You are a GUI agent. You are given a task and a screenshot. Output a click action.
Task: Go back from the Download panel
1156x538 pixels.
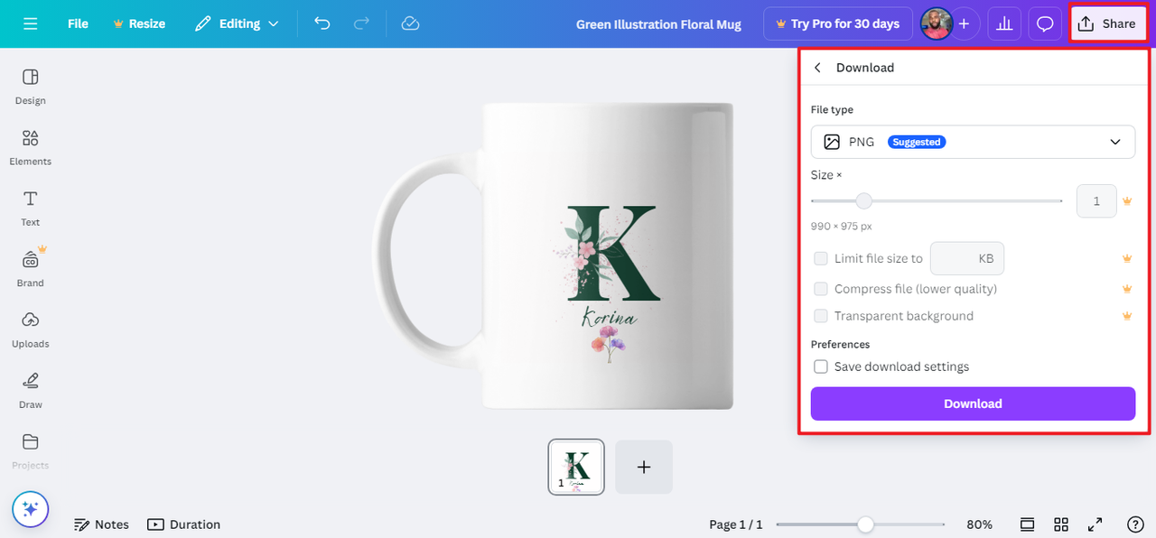(817, 68)
